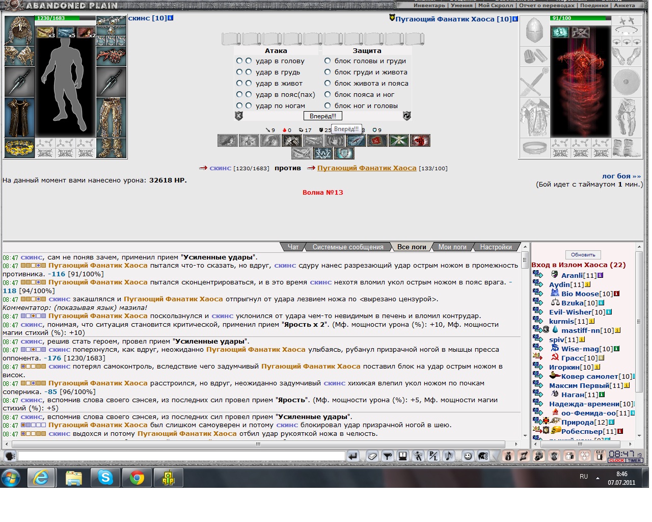Open Google Chrome from the taskbar
The image size is (652, 522).
point(137,478)
